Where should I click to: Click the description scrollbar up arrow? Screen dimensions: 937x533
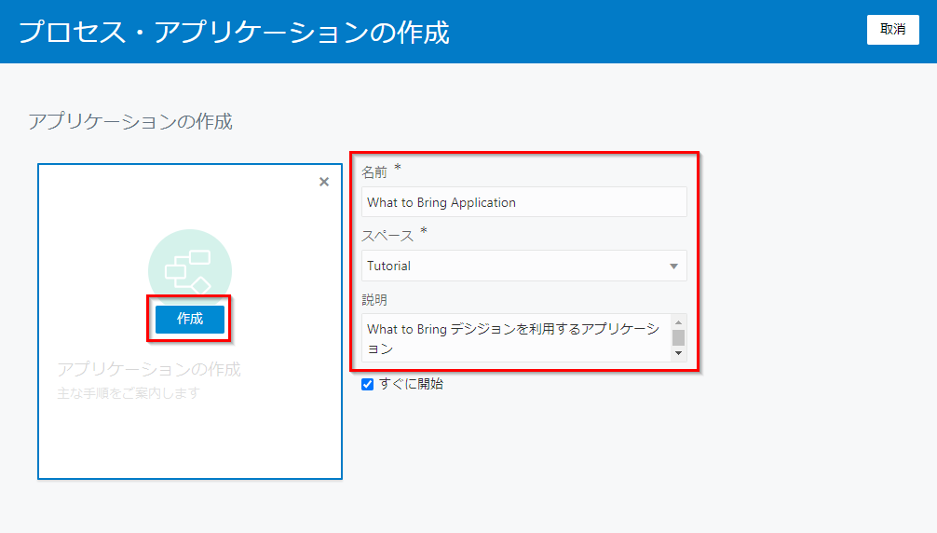click(678, 322)
